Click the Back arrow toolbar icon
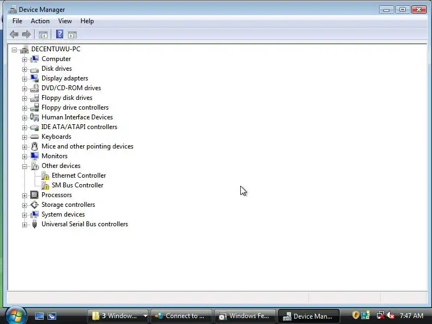The height and width of the screenshot is (324, 432). tap(14, 35)
